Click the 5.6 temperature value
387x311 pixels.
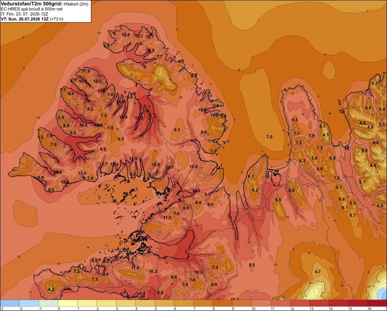(x=314, y=158)
